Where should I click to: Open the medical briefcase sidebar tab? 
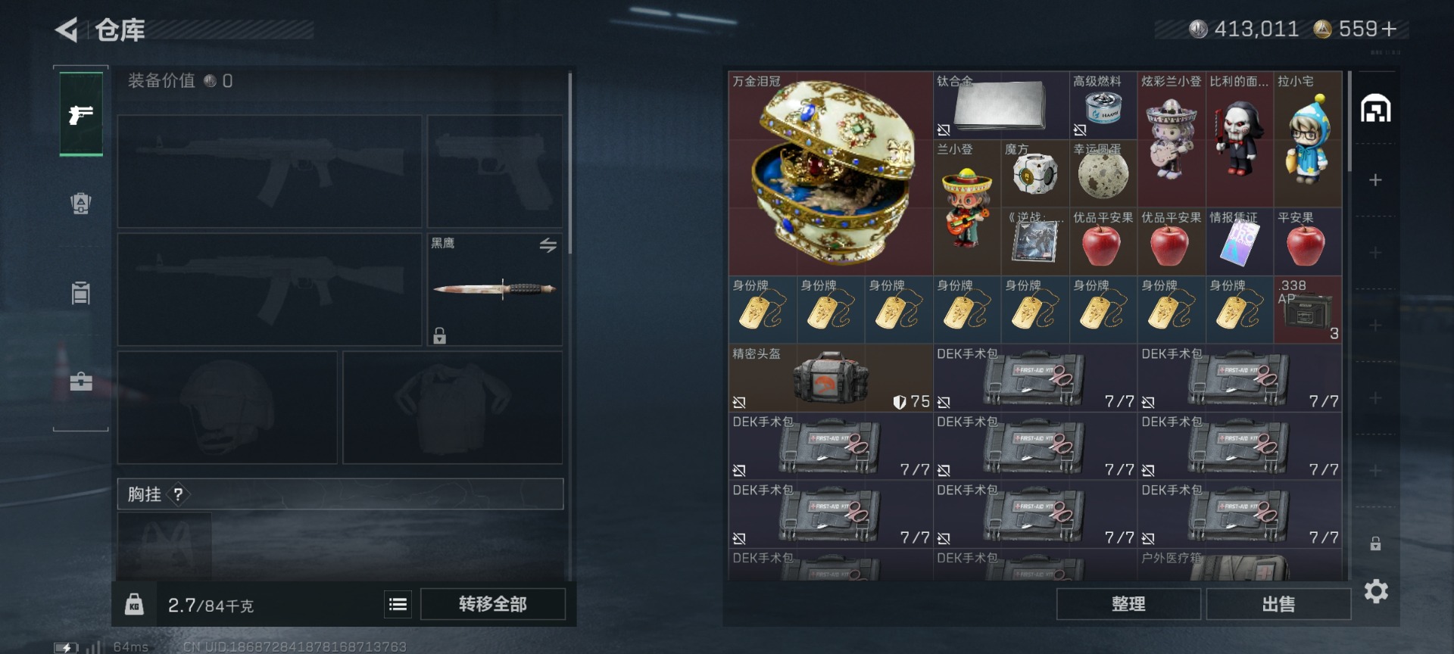click(x=81, y=381)
